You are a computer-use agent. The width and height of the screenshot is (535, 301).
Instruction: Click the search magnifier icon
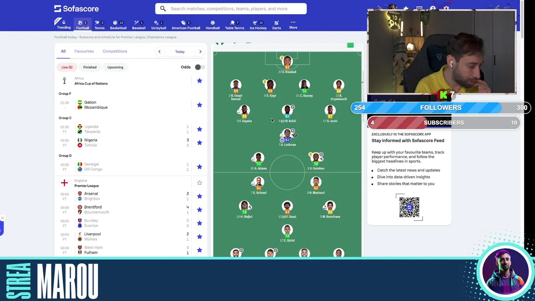point(163,8)
